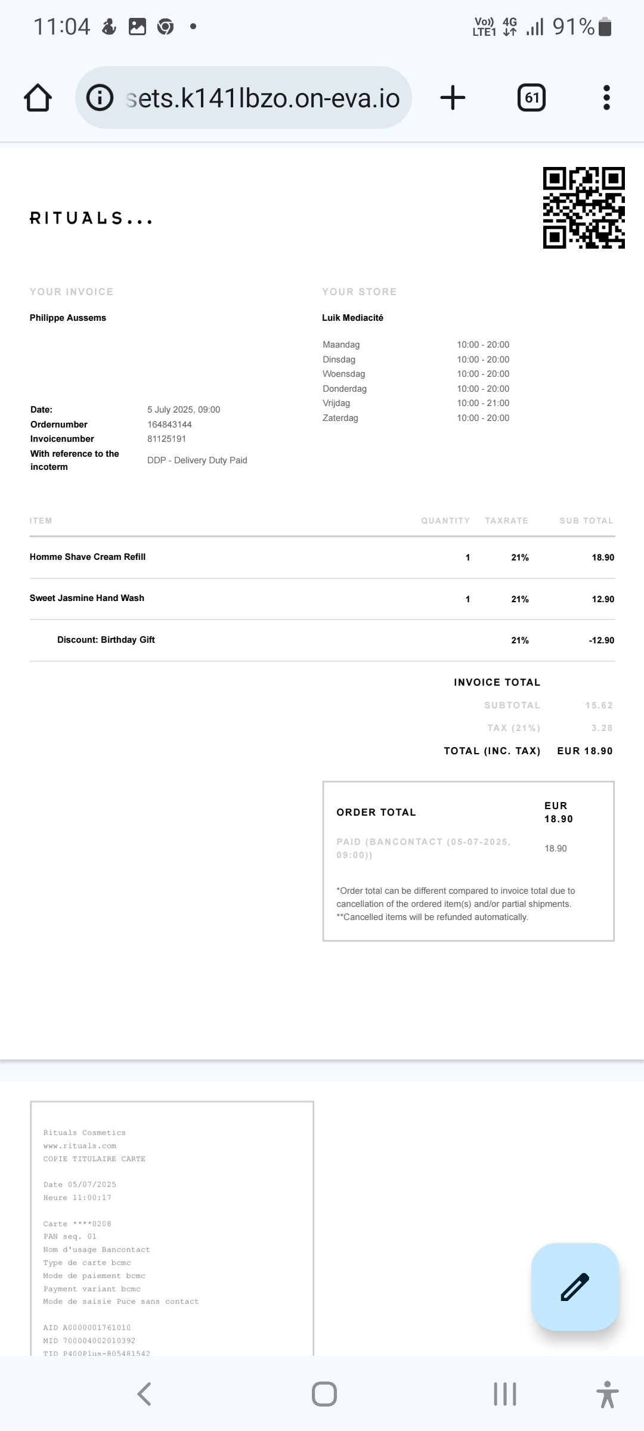Tap the Discount: Birthday Gift line
This screenshot has height=1431, width=644.
click(106, 640)
